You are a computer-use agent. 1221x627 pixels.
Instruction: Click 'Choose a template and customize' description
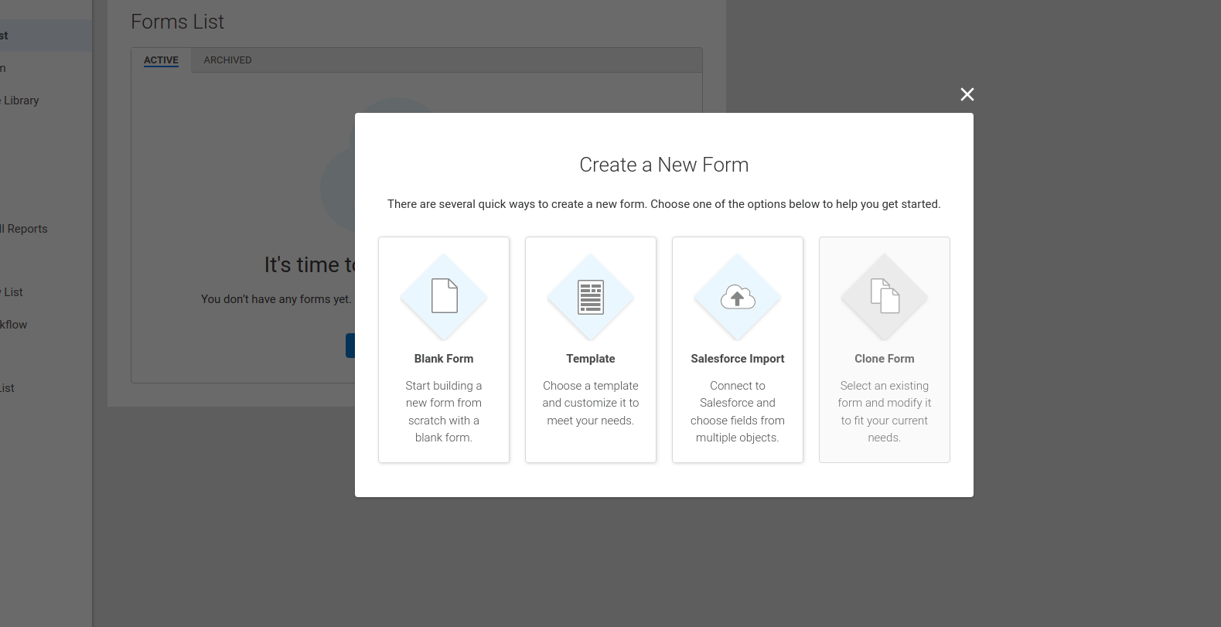pos(591,403)
